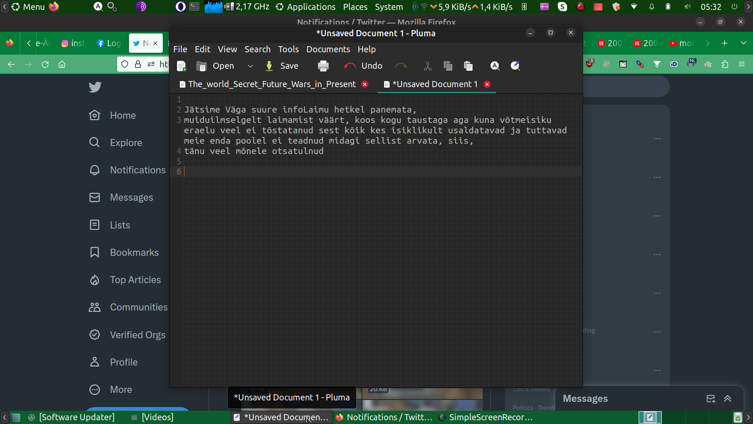This screenshot has height=424, width=753.
Task: Go to Twitter Home in sidebar
Action: [112, 115]
